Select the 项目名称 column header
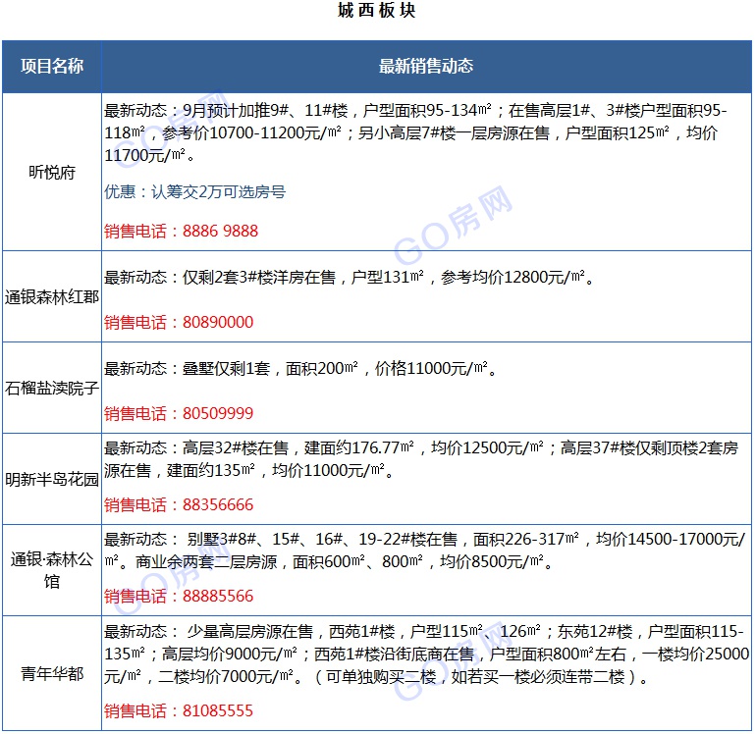Viewport: 756px width, 734px height. coord(52,66)
